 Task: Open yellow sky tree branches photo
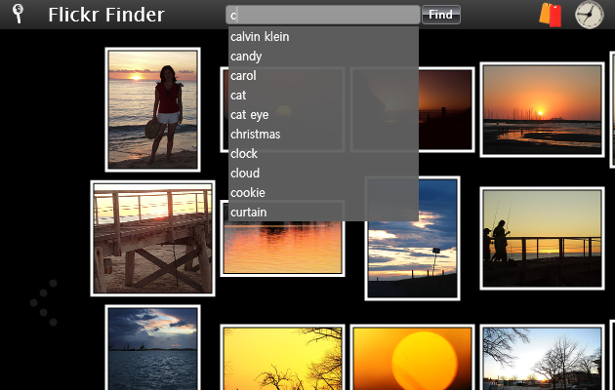282,357
